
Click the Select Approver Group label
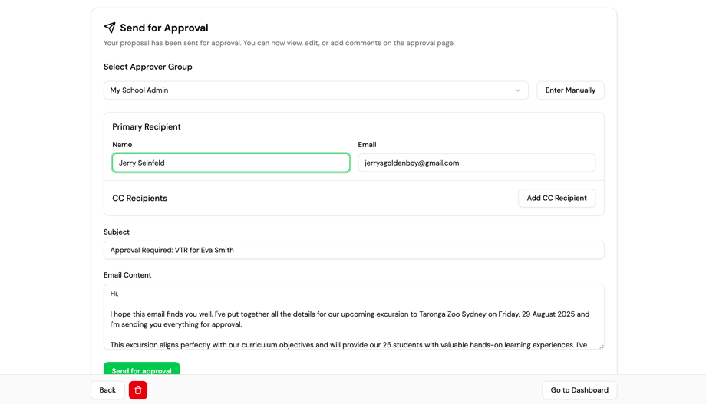point(148,67)
